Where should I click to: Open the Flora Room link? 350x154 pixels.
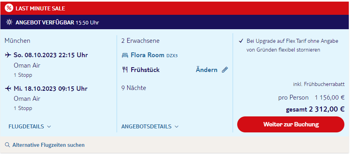148,55
